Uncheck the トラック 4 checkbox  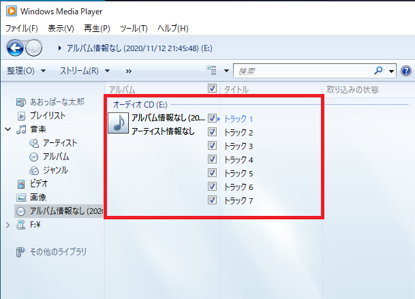pos(212,159)
